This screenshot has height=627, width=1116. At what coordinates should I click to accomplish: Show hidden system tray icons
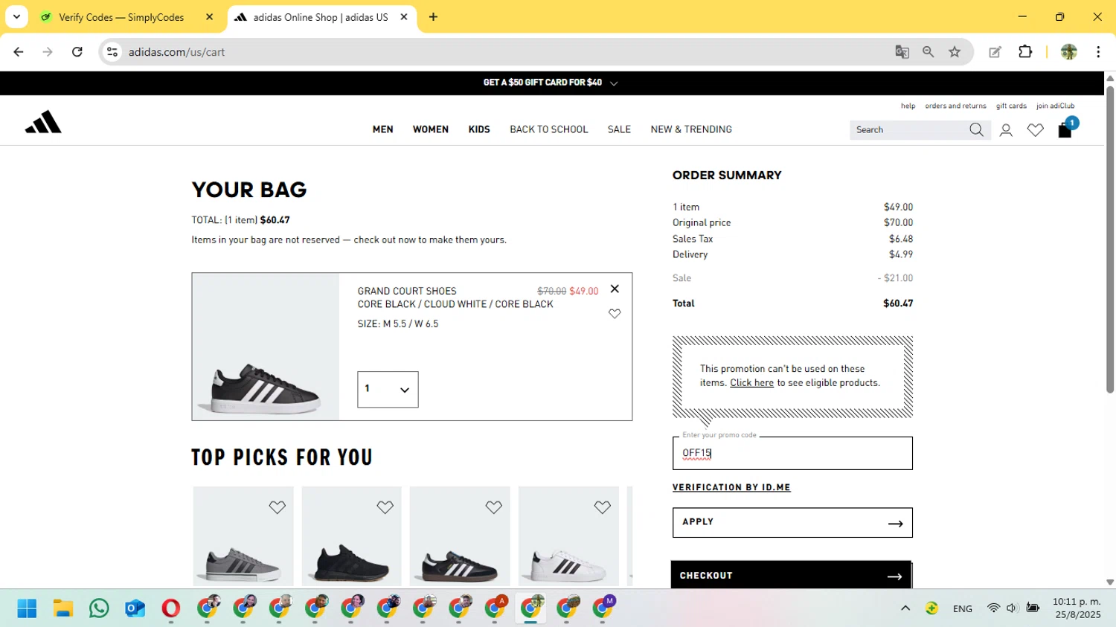(905, 608)
